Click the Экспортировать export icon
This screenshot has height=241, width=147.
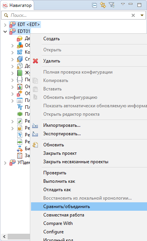(x=35, y=134)
